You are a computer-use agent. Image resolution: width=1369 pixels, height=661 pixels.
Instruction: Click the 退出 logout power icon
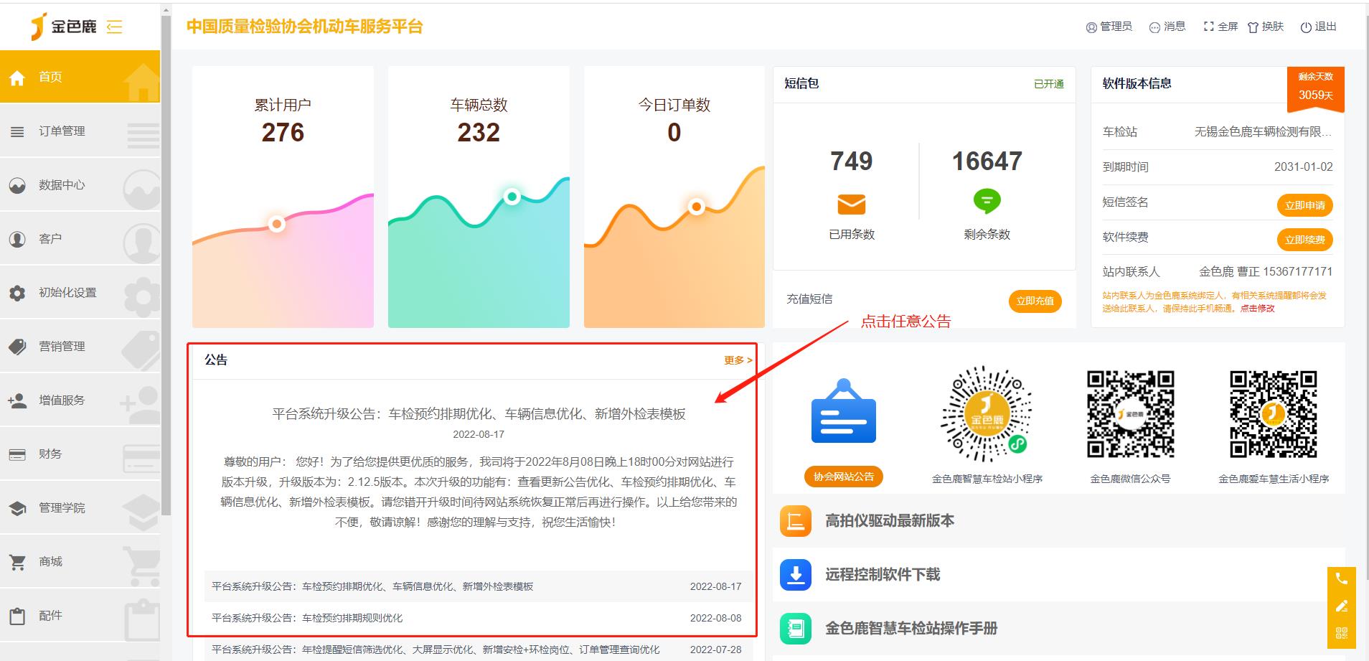tap(1306, 27)
